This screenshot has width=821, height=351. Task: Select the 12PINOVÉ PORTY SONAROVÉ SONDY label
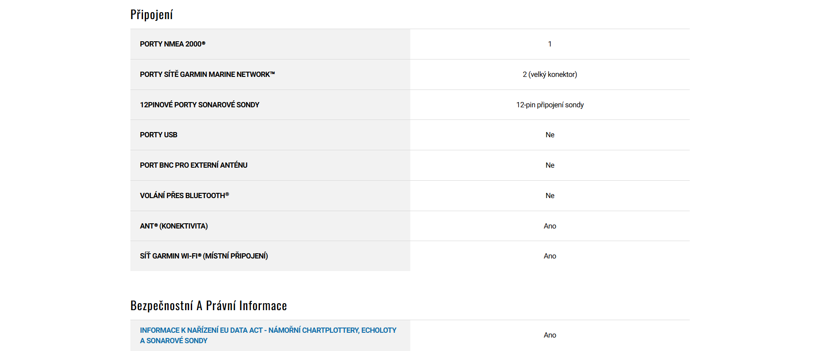199,105
